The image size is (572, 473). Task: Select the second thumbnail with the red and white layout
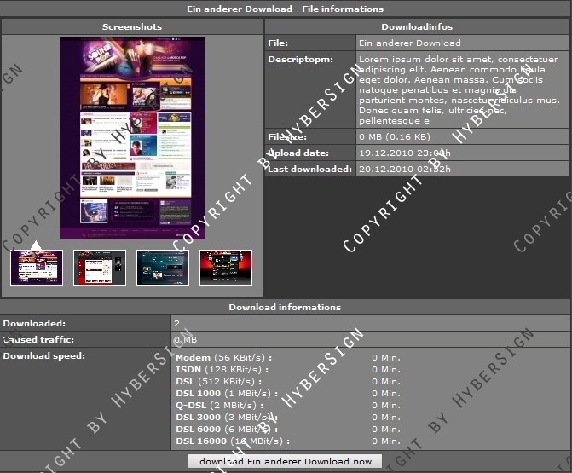click(100, 268)
